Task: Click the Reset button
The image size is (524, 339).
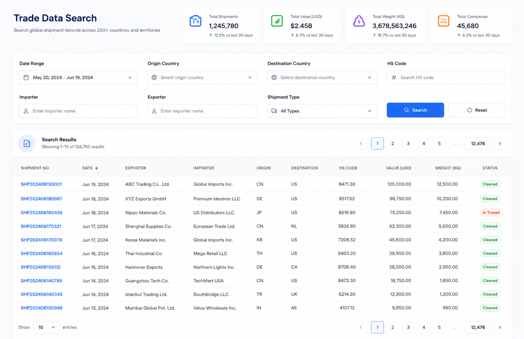Action: pos(477,110)
